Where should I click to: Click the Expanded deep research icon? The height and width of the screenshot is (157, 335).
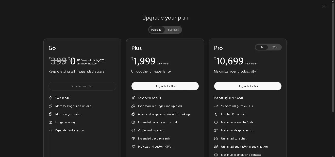point(133,138)
